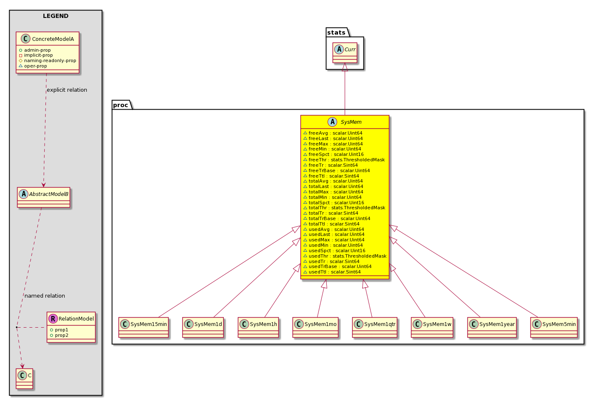Click the abstract A icon of SysMem

click(x=333, y=122)
